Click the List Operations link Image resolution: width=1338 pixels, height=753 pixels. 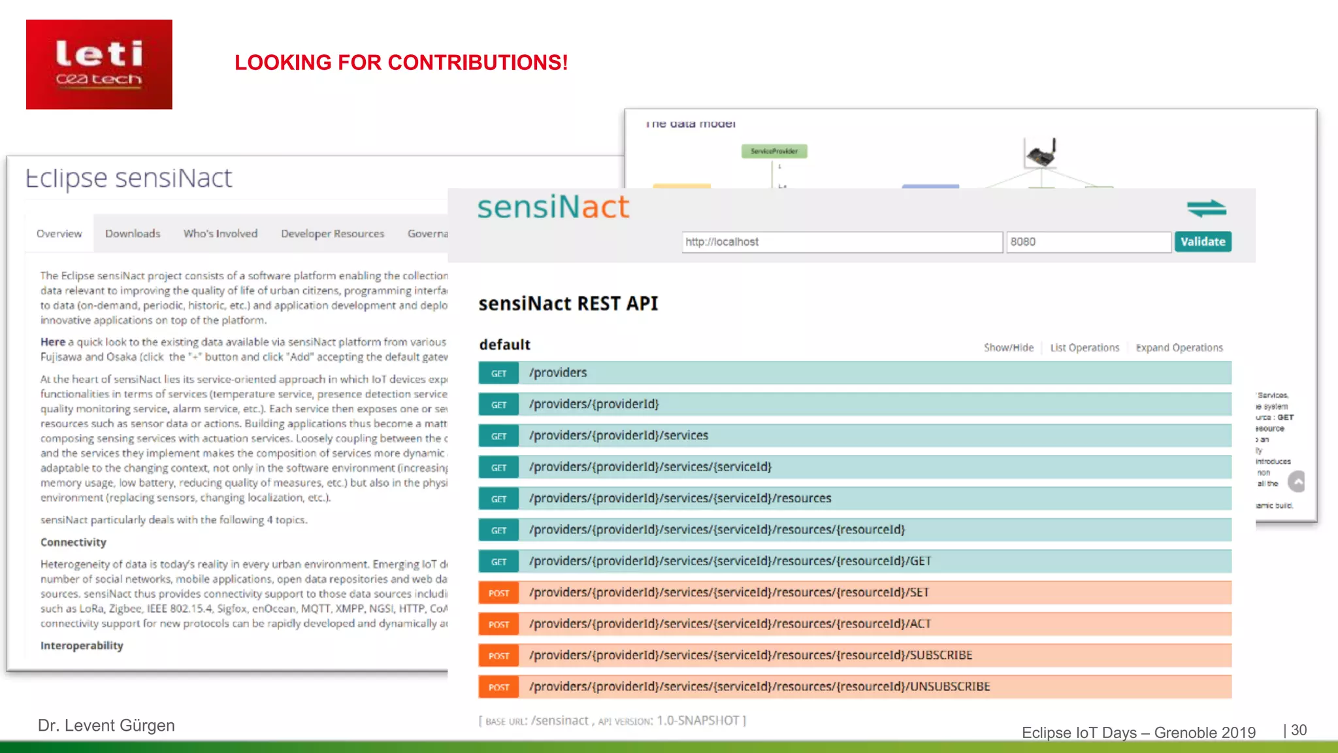click(x=1084, y=348)
